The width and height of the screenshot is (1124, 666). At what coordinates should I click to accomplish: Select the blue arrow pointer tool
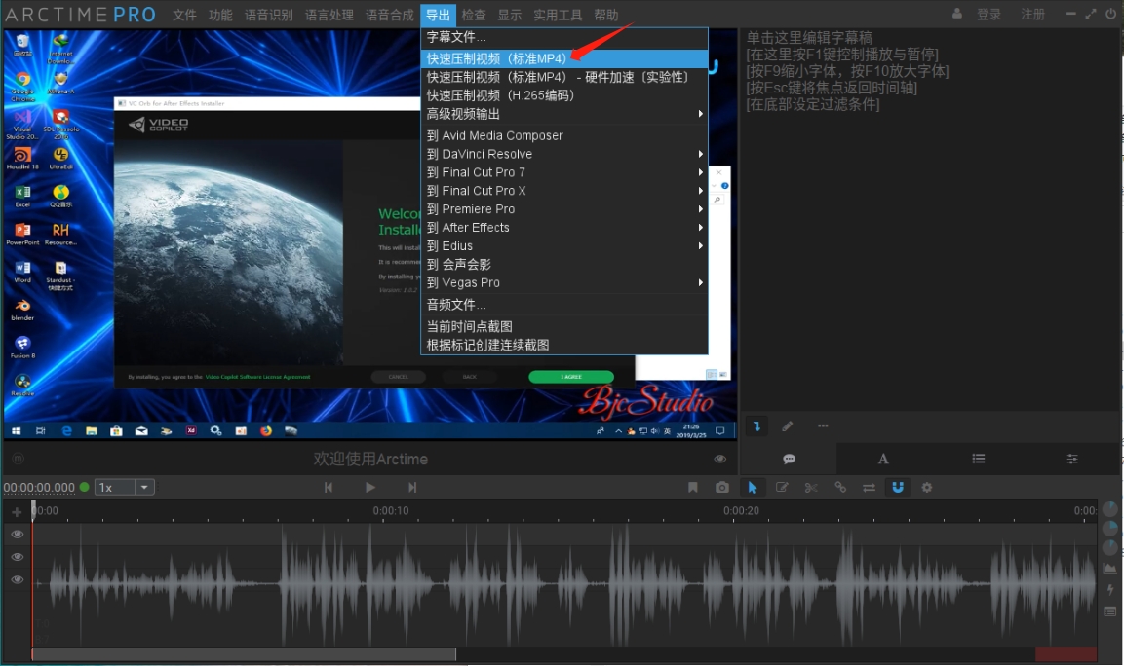[752, 488]
